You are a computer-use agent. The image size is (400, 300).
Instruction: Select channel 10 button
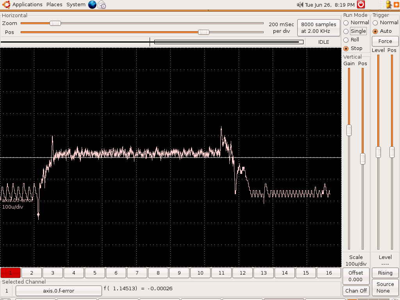click(200, 273)
